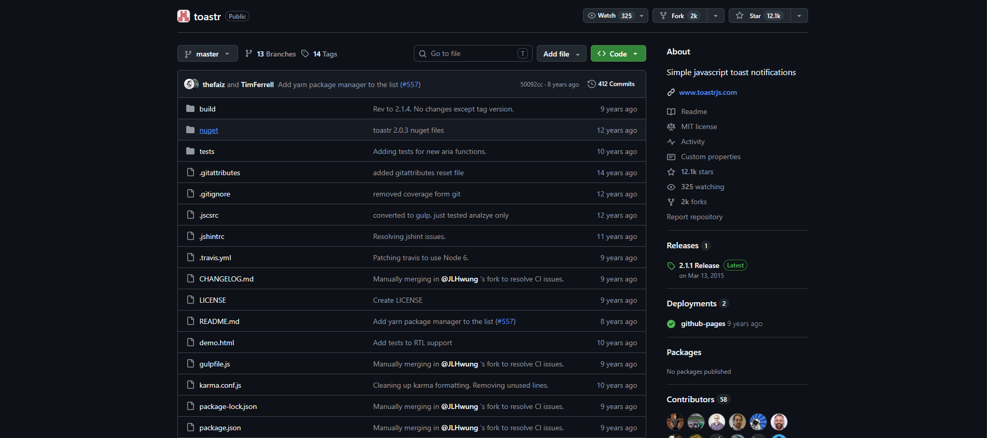Click the green check icon beside github-pages

click(671, 324)
